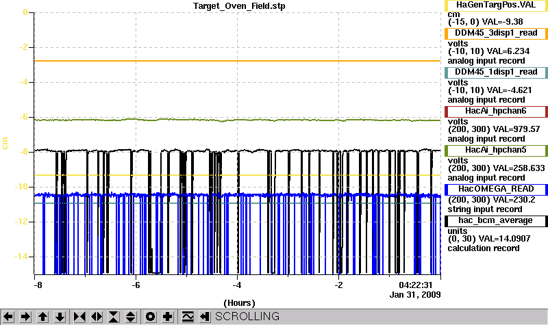Click the -8 hours x-axis tick label

coord(38,285)
